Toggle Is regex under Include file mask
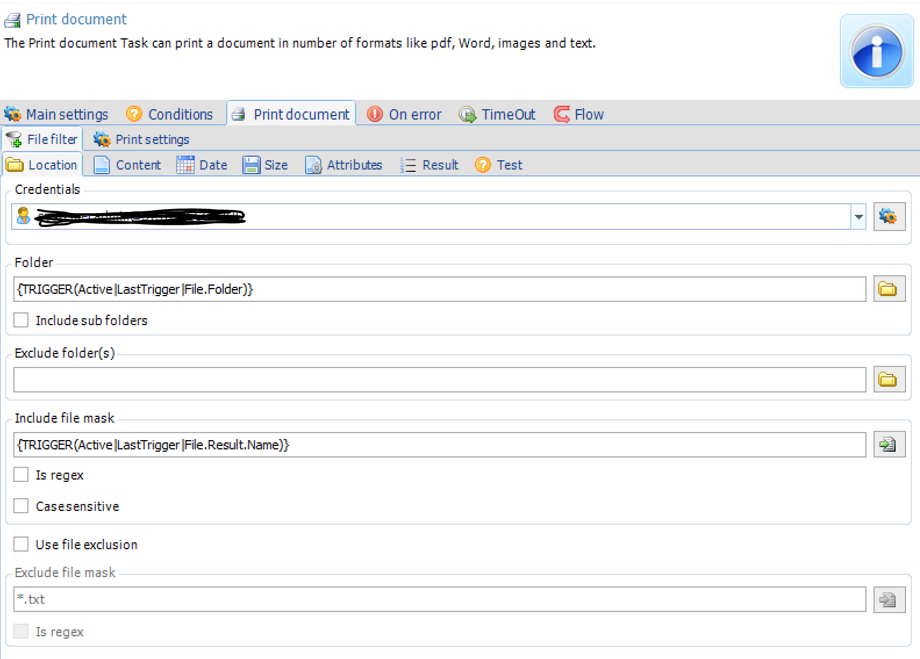 click(x=22, y=475)
